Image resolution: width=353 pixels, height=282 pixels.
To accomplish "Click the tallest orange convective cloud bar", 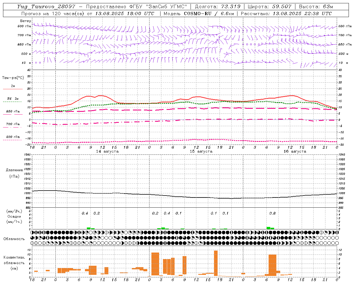I will 216,263.
